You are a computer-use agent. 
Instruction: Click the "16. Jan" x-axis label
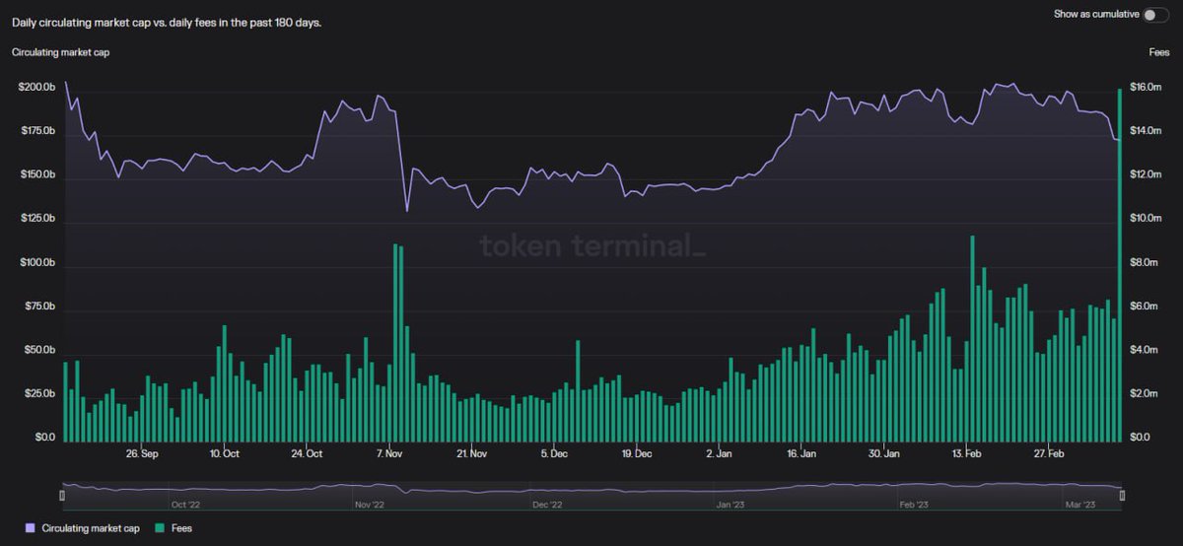pyautogui.click(x=801, y=454)
